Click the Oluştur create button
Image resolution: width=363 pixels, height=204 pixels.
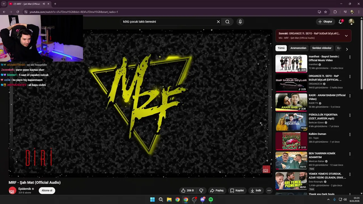tap(325, 22)
